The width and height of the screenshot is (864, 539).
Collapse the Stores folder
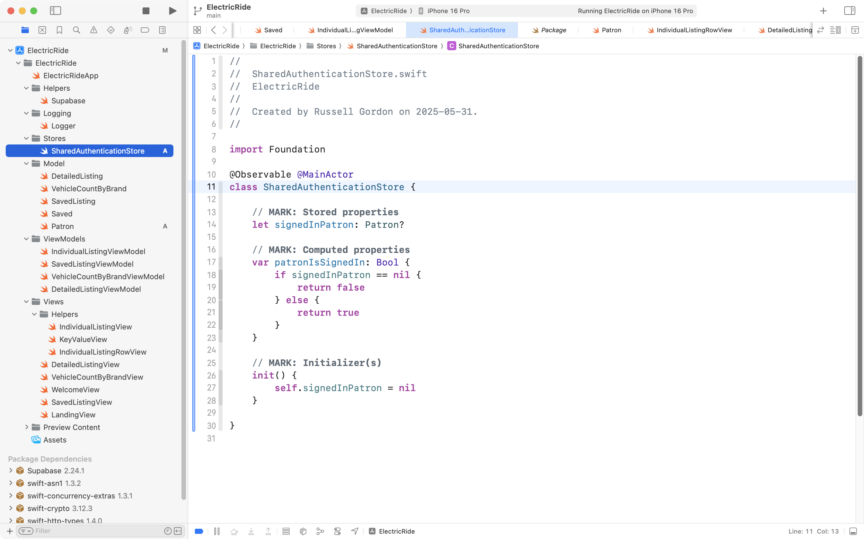coord(26,138)
